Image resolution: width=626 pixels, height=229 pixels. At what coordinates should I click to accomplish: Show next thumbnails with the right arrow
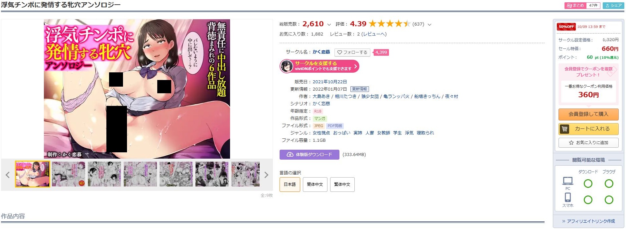point(266,175)
